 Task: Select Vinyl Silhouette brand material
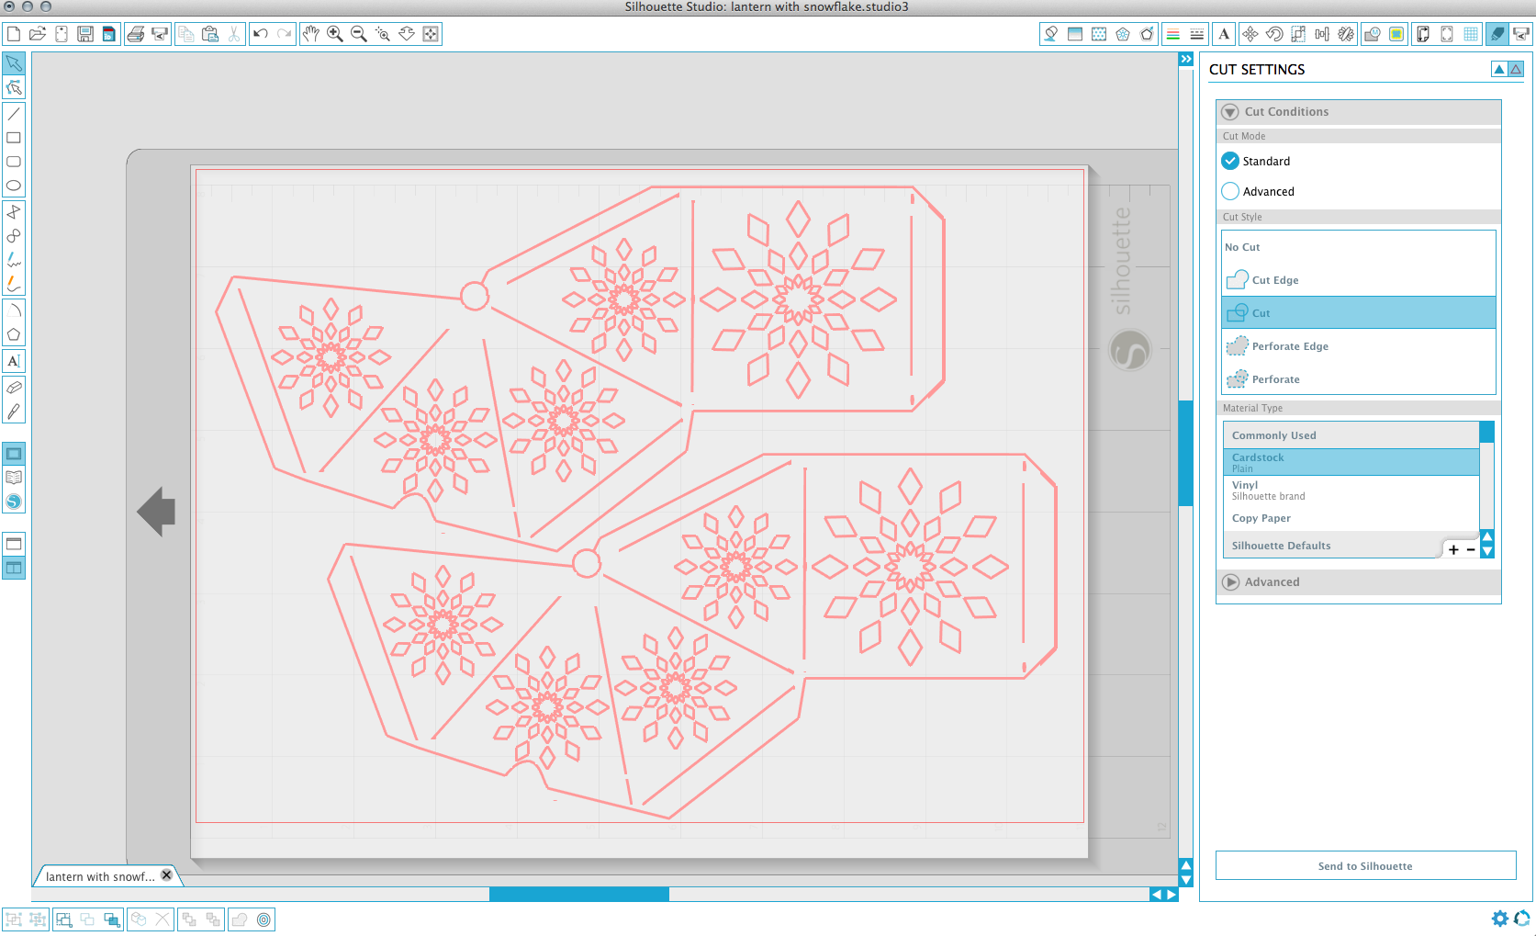[x=1351, y=491]
